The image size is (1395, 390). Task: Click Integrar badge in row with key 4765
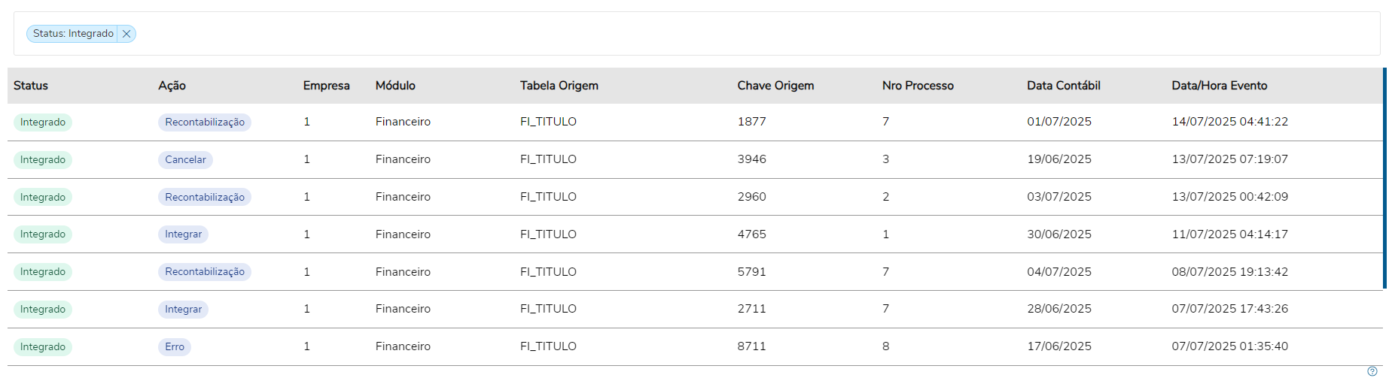(183, 234)
